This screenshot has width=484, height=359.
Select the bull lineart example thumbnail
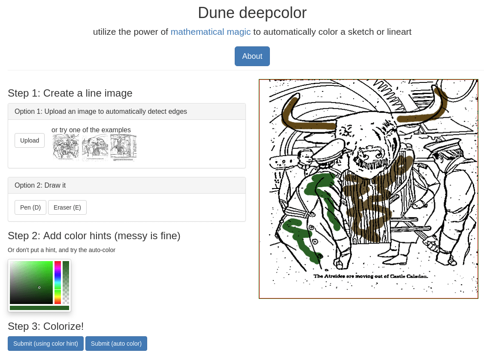click(x=65, y=148)
